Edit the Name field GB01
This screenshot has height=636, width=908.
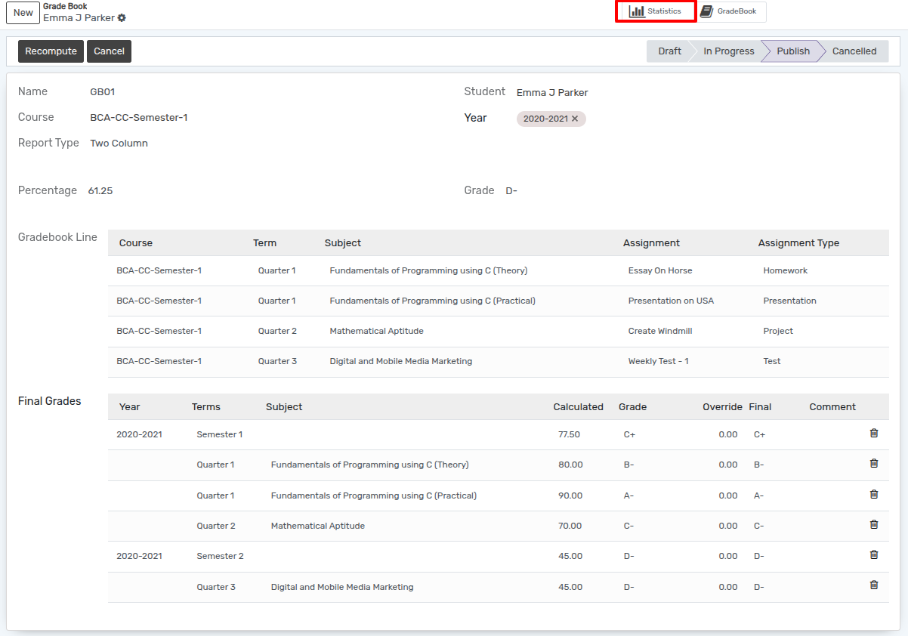click(x=103, y=92)
